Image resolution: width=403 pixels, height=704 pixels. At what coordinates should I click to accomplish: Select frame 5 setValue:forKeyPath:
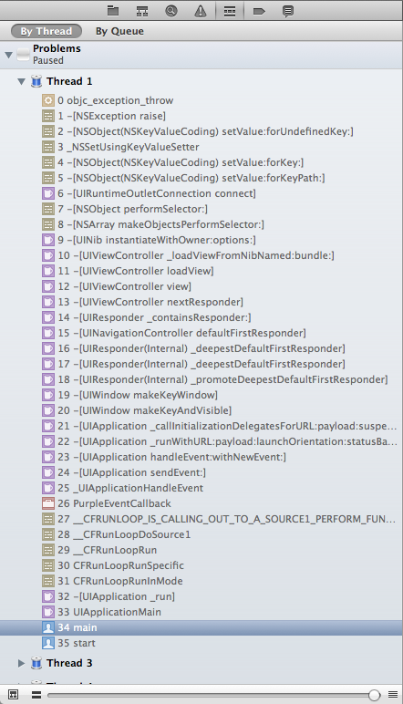[201, 178]
